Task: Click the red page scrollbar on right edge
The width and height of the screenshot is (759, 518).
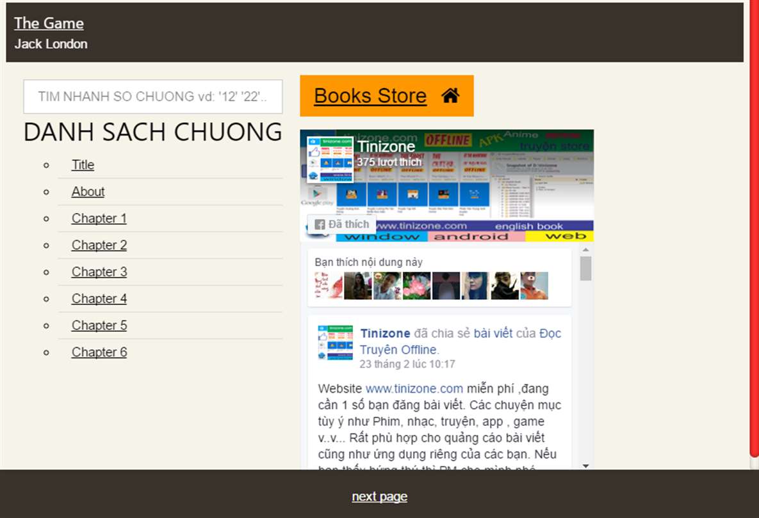Action: coord(754,227)
